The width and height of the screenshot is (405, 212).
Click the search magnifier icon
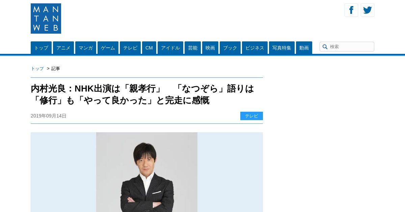[x=325, y=47]
